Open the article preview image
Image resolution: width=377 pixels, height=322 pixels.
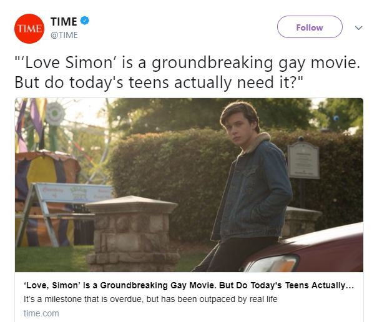pyautogui.click(x=188, y=184)
